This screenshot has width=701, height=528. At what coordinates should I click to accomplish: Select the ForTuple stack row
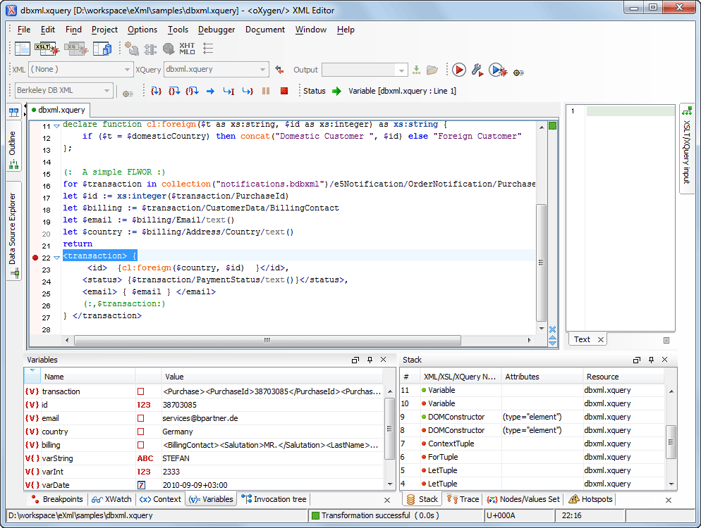point(532,457)
